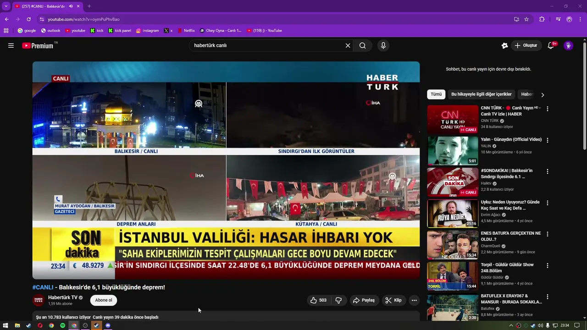Open CNN TÜRK Canlı Yayın thumbnail
Viewport: 587px width, 330px height.
(x=453, y=119)
